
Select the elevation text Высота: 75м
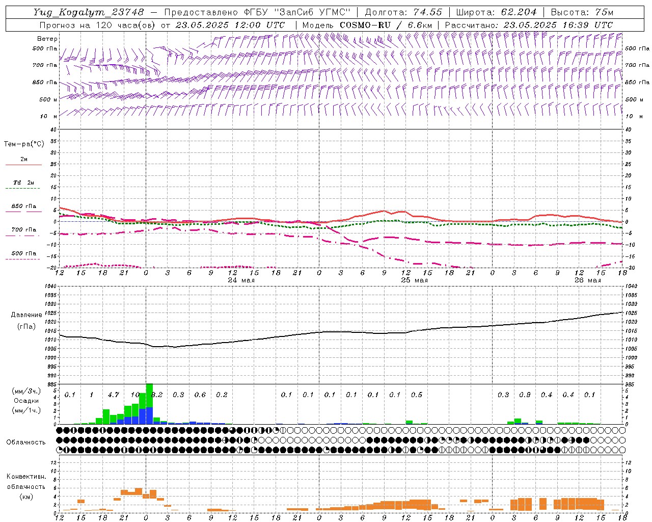tap(582, 12)
